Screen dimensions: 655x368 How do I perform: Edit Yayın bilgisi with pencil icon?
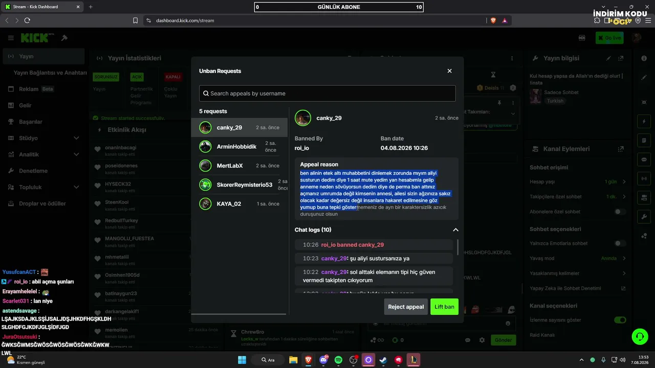tap(608, 58)
